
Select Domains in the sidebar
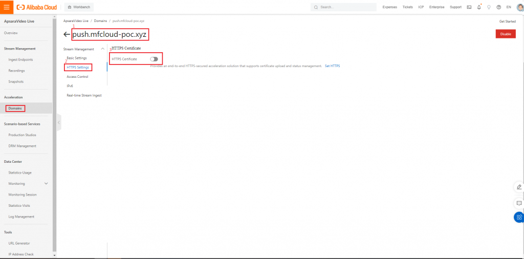[x=15, y=109]
